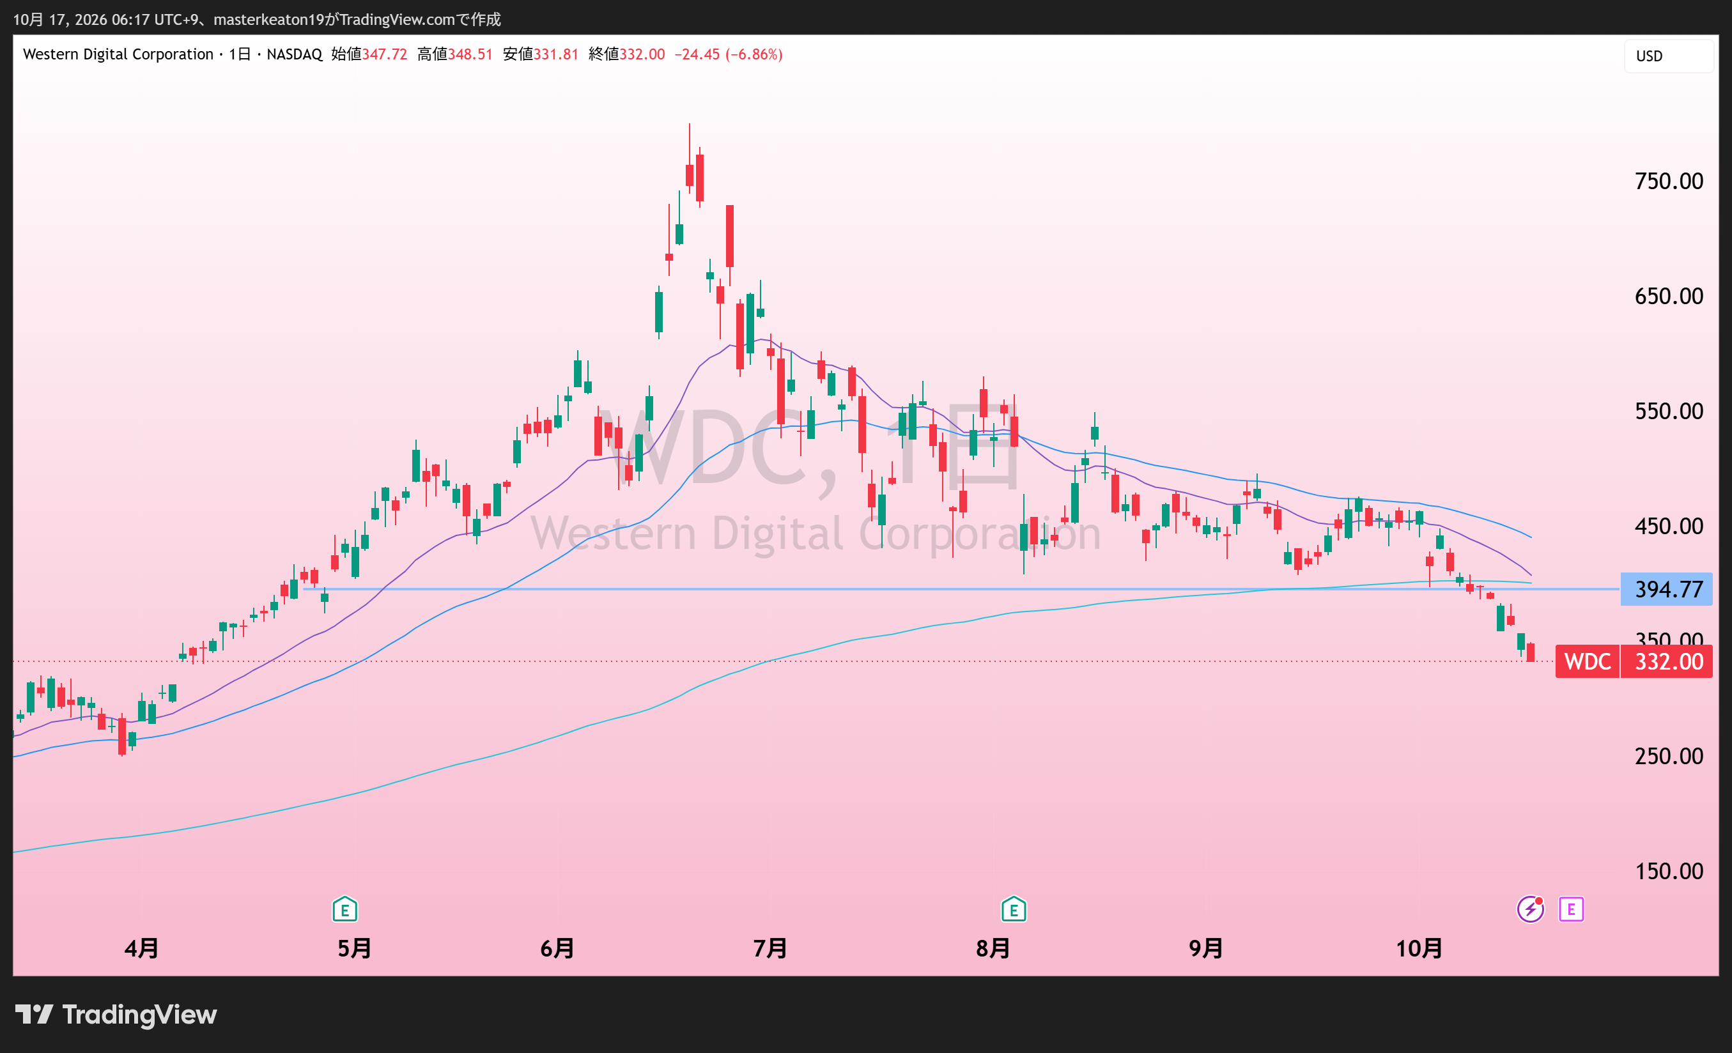Click the 始値347.72 open value
1732x1053 pixels.
[x=369, y=54]
